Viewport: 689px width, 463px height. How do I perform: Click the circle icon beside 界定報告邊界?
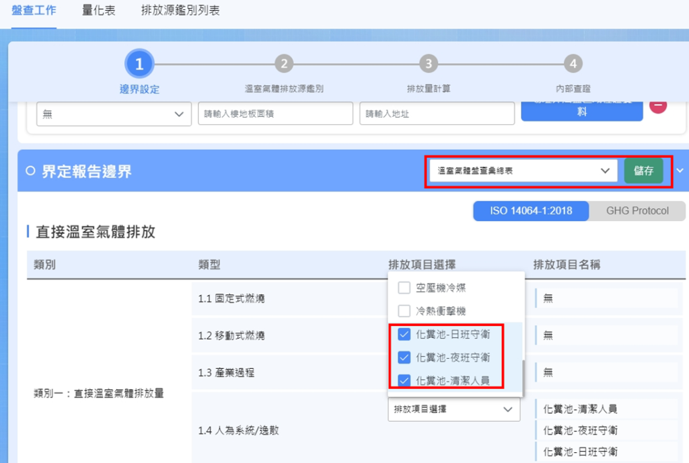click(30, 171)
